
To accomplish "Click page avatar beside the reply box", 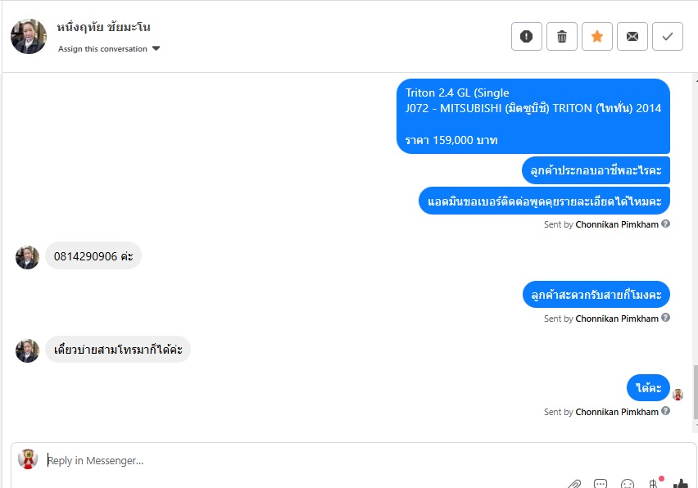I will (28, 459).
